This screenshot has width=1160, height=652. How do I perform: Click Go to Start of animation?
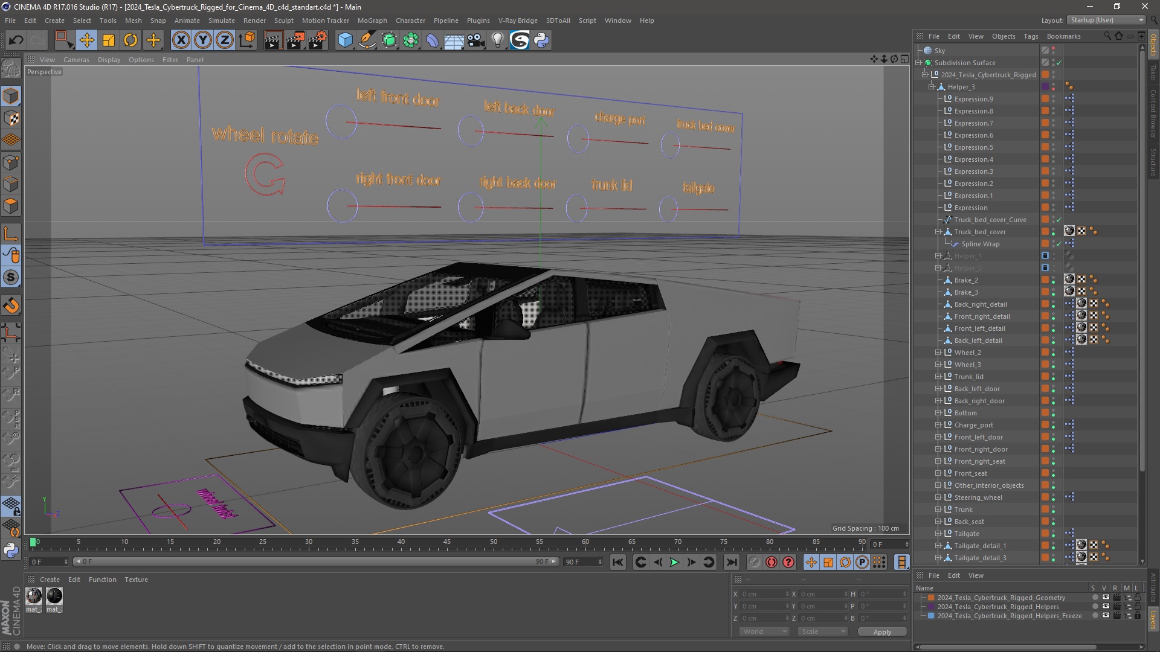[x=617, y=562]
